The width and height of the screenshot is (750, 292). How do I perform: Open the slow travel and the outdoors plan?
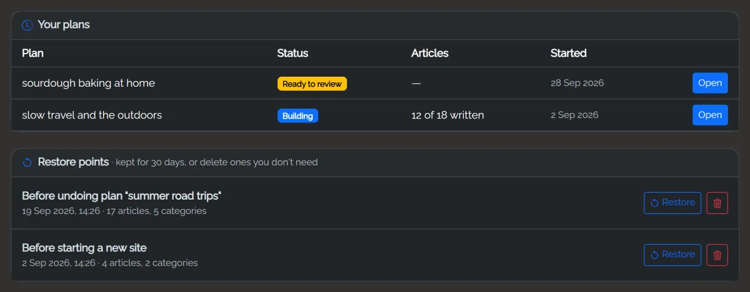(710, 115)
